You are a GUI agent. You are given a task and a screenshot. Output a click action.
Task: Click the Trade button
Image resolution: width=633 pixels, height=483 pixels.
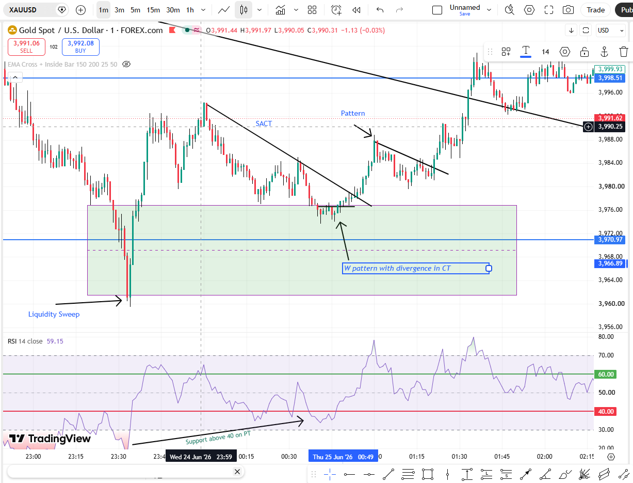(x=596, y=10)
